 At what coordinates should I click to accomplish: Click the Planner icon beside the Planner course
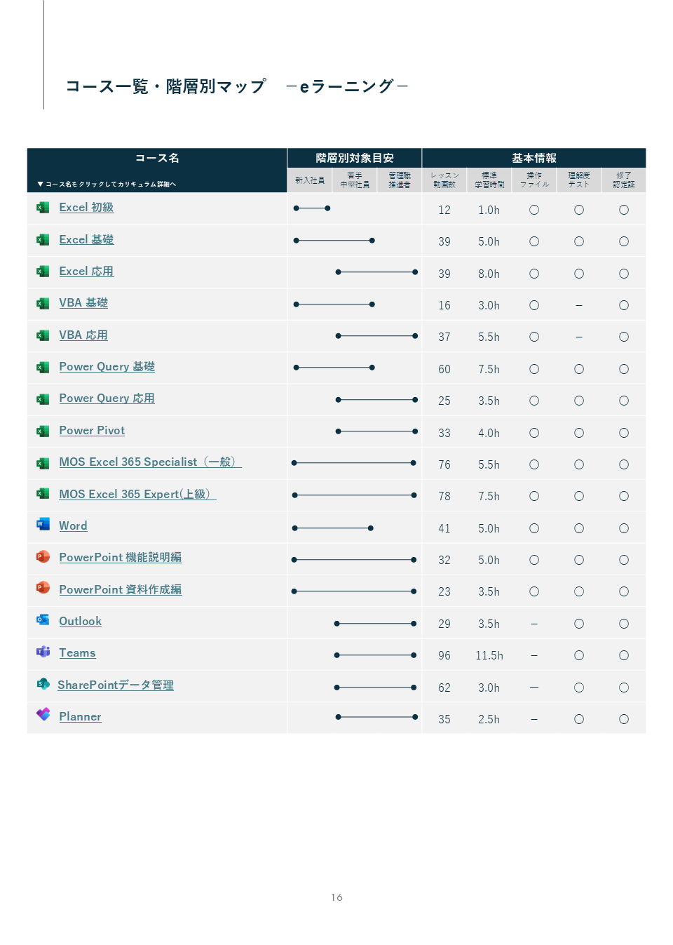coord(43,716)
